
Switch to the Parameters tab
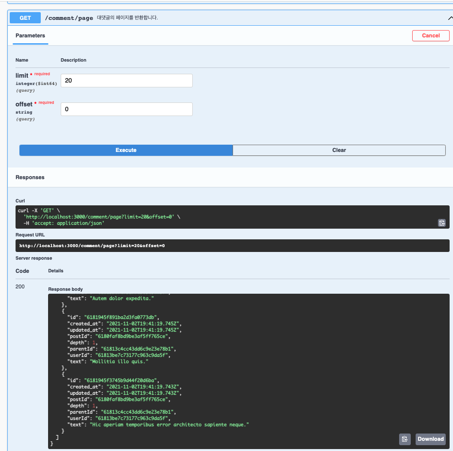(30, 35)
